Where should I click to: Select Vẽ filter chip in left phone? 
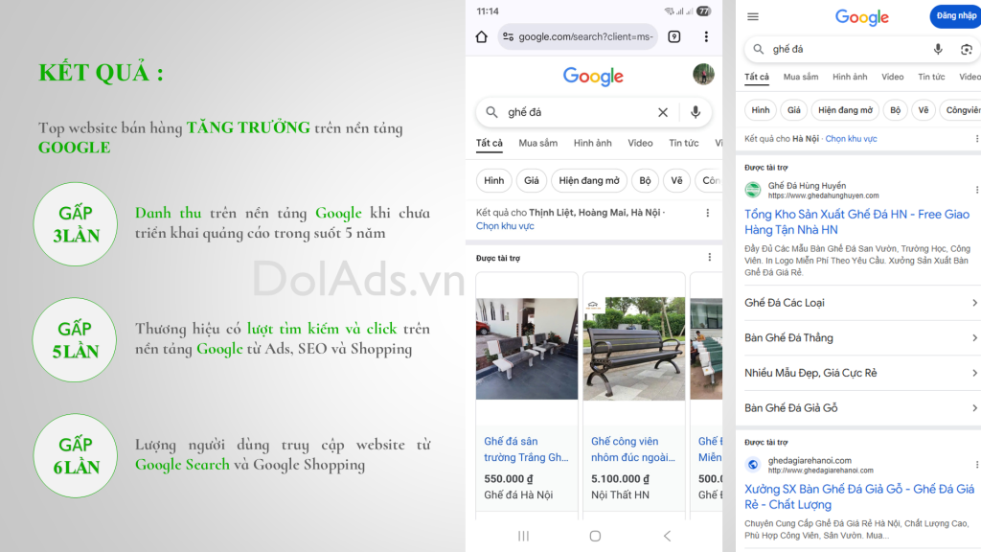(x=677, y=180)
